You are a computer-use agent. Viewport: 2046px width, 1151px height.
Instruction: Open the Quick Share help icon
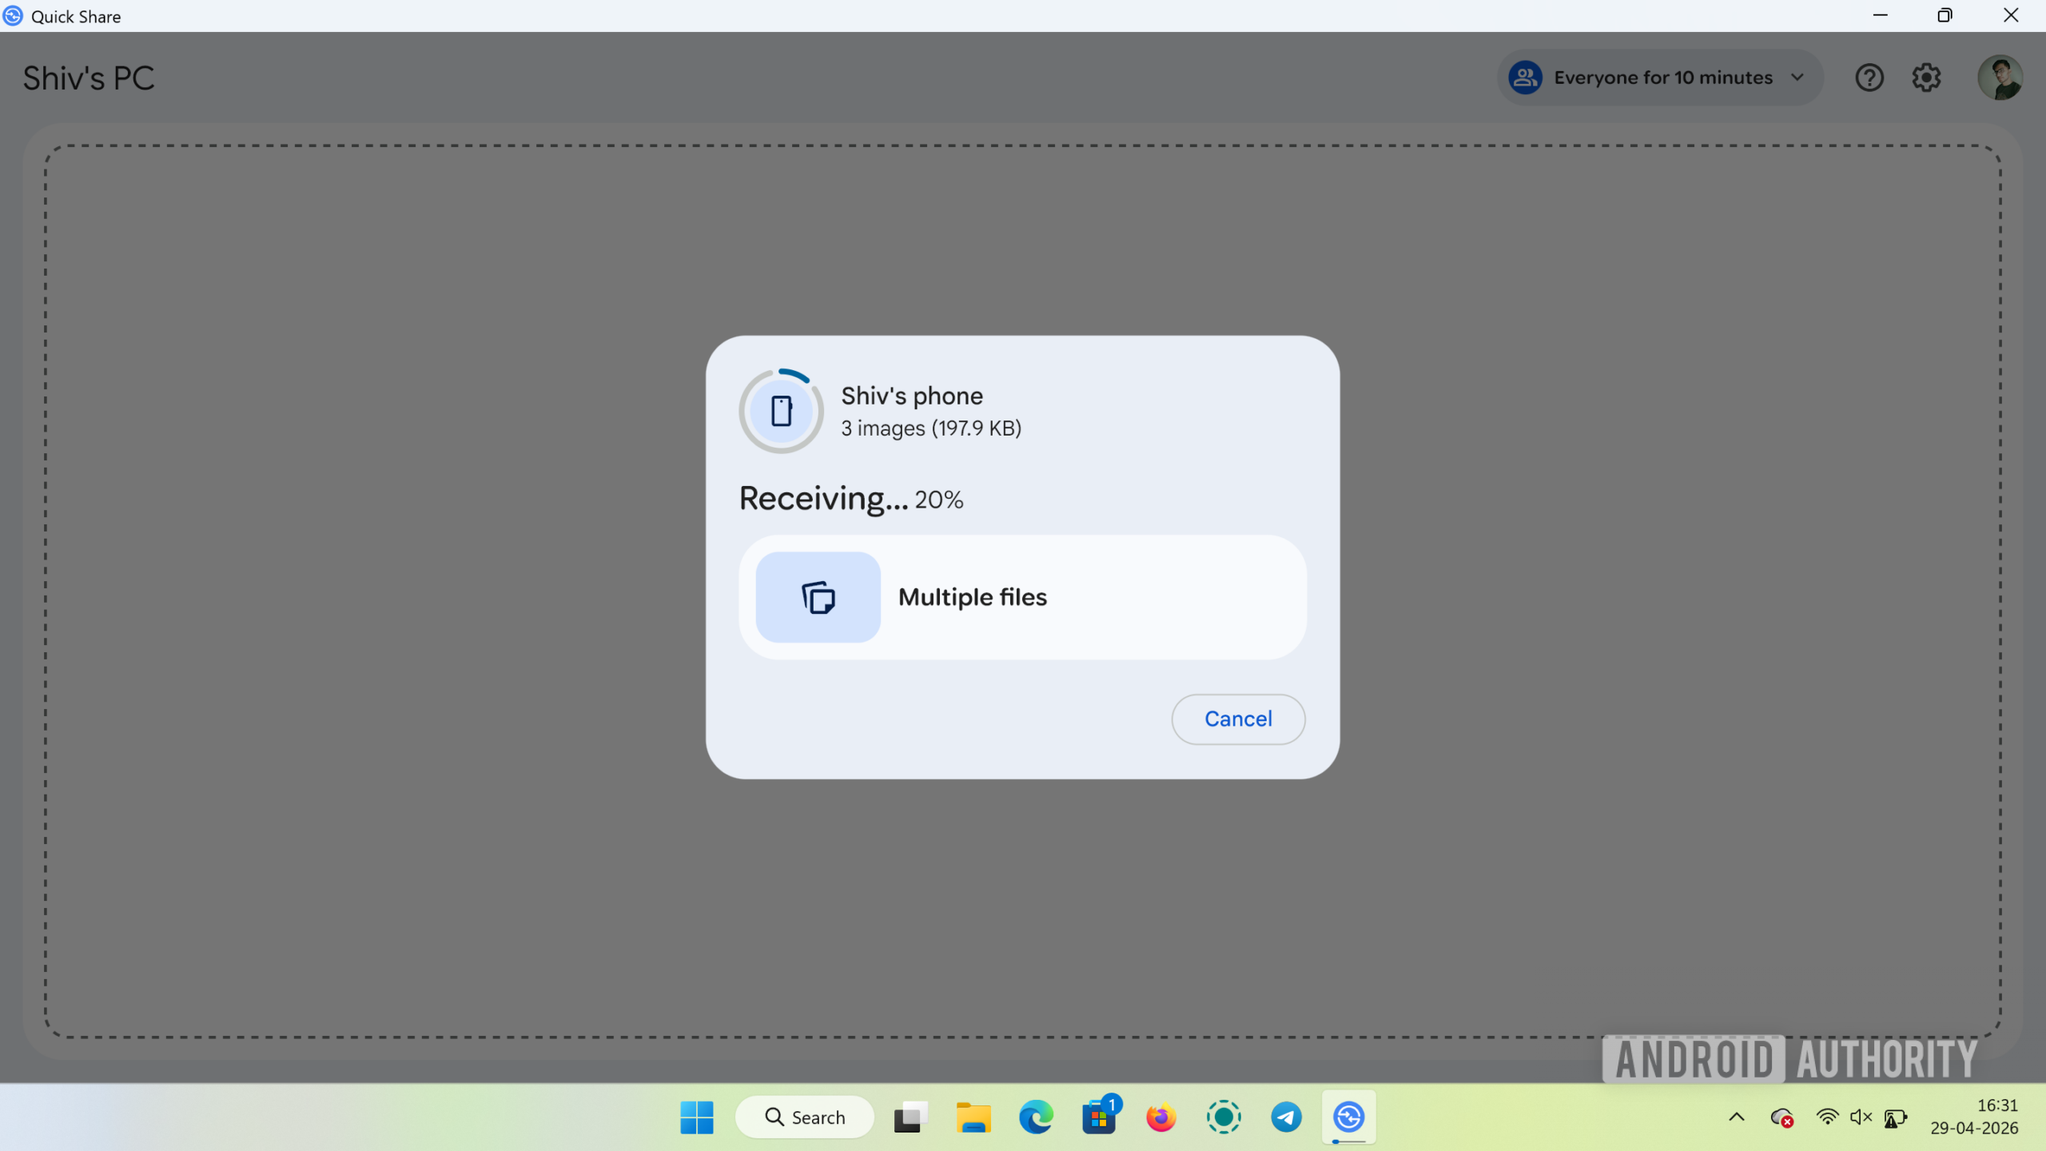tap(1869, 77)
